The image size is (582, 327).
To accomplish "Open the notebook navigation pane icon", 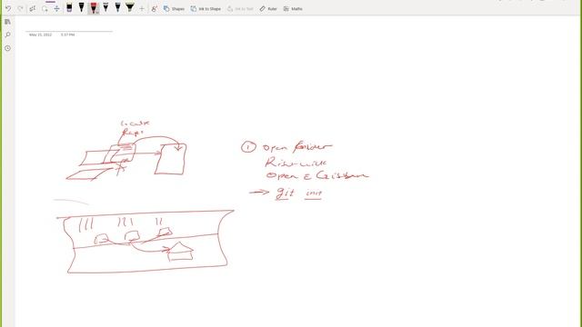I will [7, 22].
